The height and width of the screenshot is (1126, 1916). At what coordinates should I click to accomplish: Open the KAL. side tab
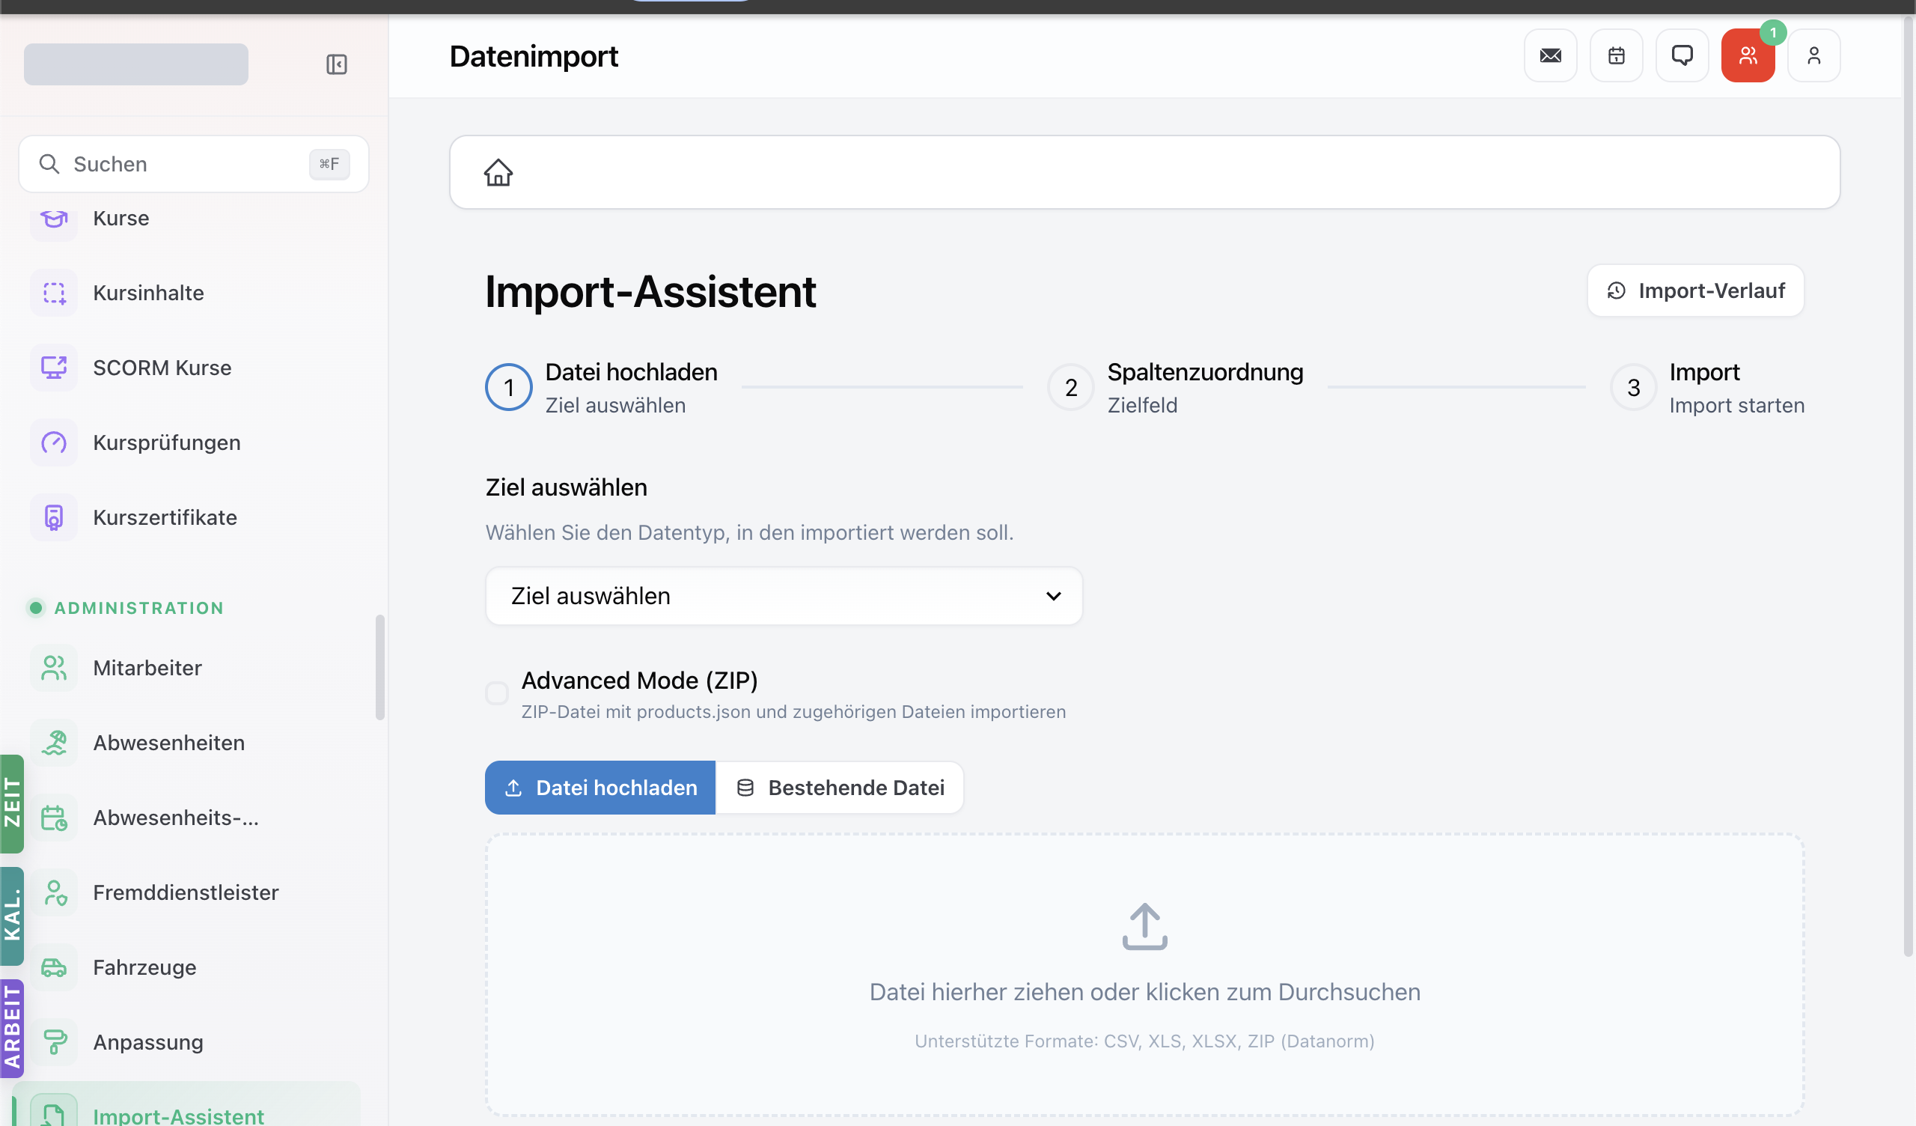click(x=12, y=916)
